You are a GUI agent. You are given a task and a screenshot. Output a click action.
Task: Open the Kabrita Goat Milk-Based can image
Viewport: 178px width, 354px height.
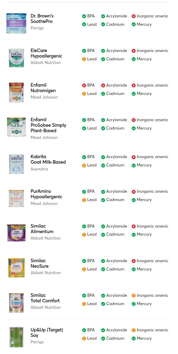[16, 164]
